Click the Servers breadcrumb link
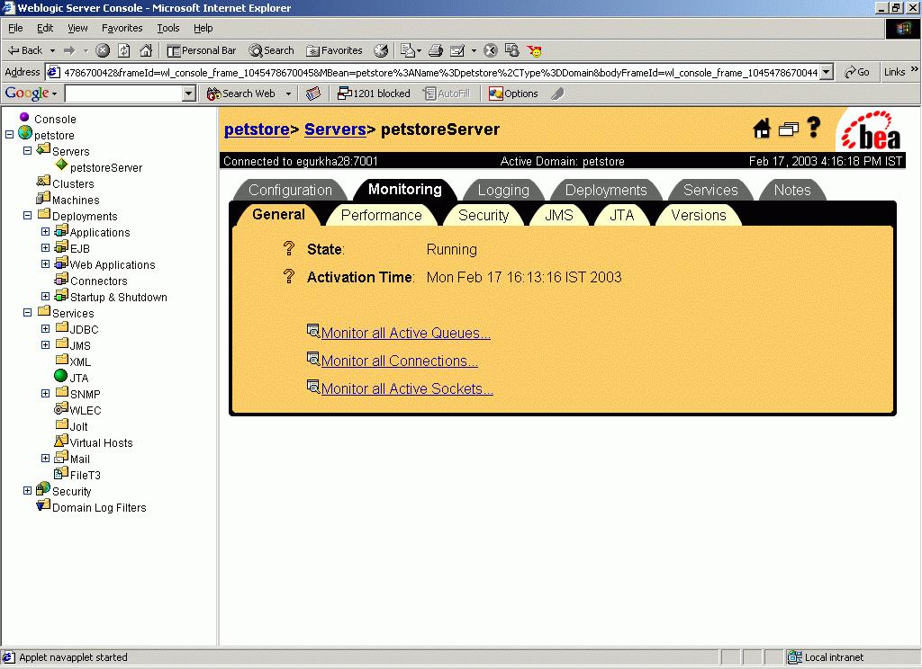This screenshot has height=669, width=922. (x=335, y=129)
